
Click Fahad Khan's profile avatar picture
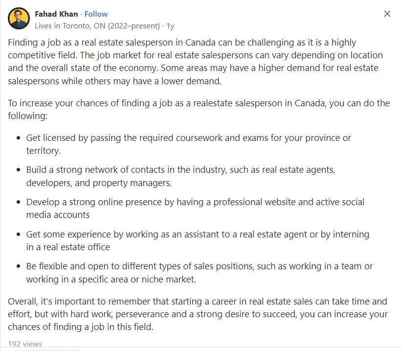[x=19, y=18]
